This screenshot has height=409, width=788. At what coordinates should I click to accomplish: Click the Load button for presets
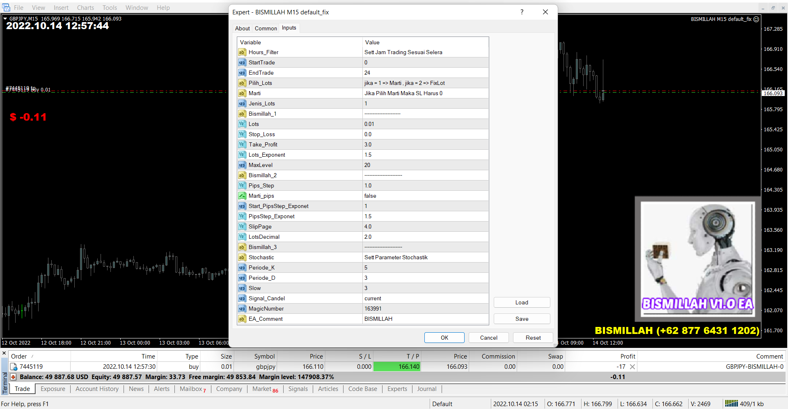click(x=522, y=302)
